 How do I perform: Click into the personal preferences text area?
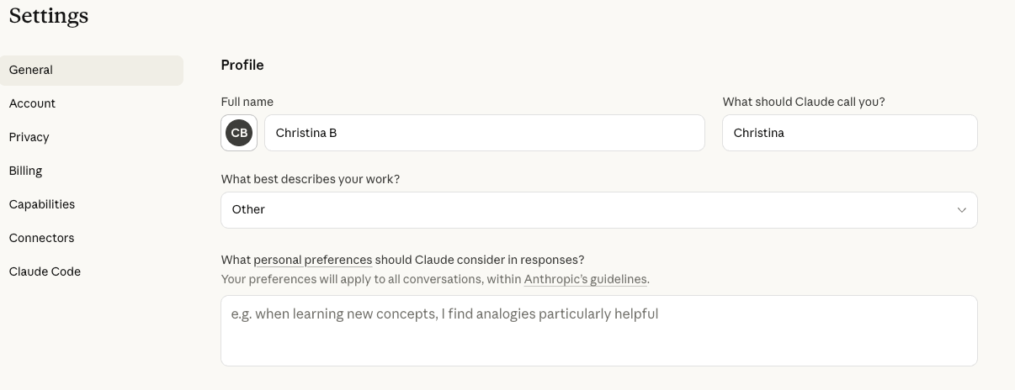pos(598,330)
